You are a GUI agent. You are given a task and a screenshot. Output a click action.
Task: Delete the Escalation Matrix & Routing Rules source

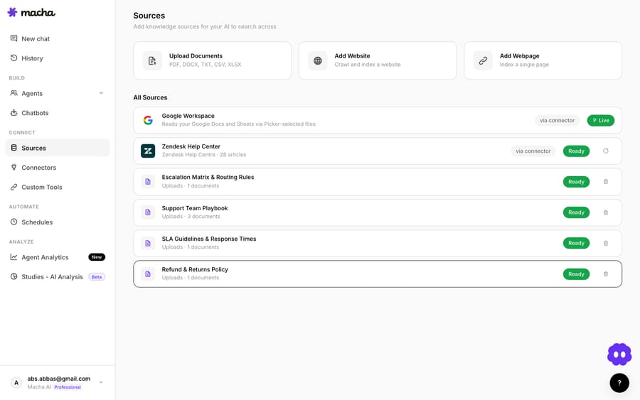pos(606,182)
